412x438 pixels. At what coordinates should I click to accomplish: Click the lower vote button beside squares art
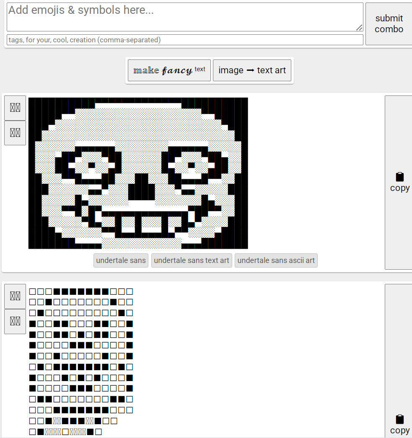15,322
